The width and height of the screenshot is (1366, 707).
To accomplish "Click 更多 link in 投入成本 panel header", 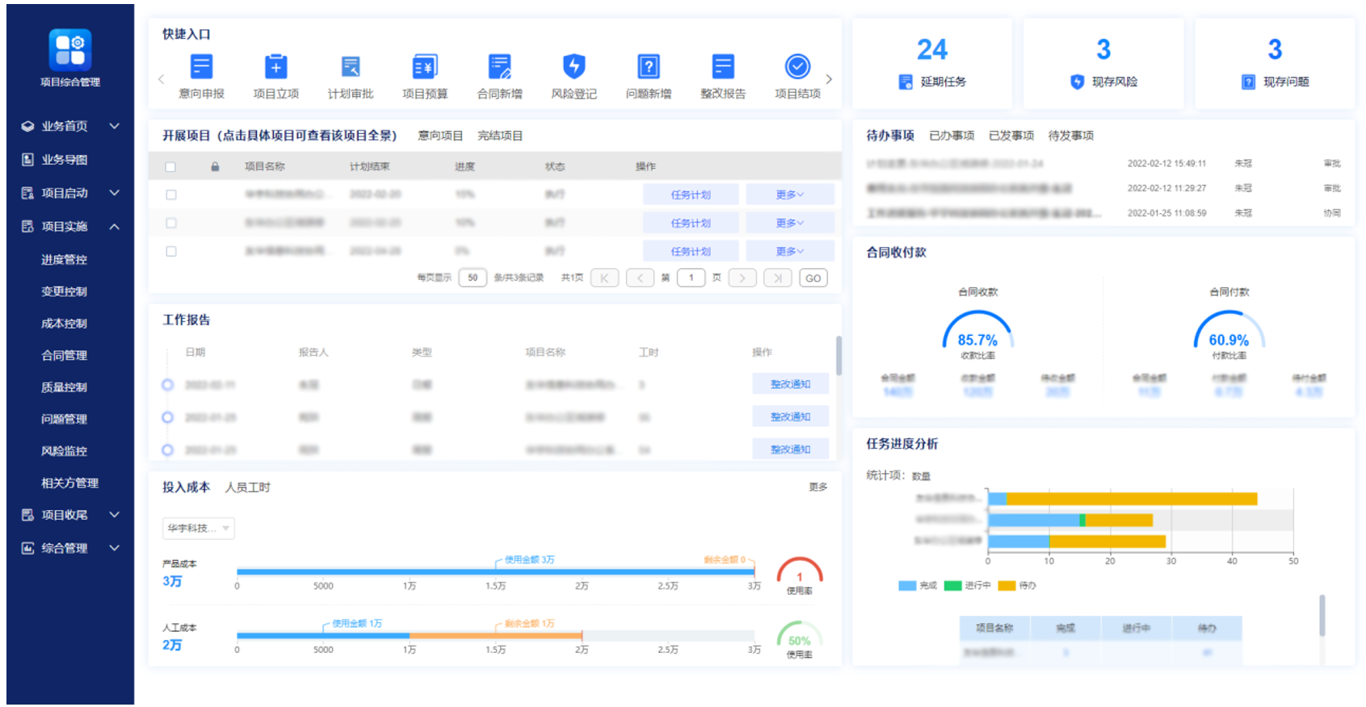I will click(818, 487).
